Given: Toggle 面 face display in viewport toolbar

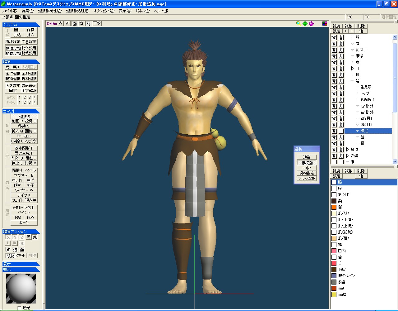Looking at the screenshot, I should pos(75,24).
